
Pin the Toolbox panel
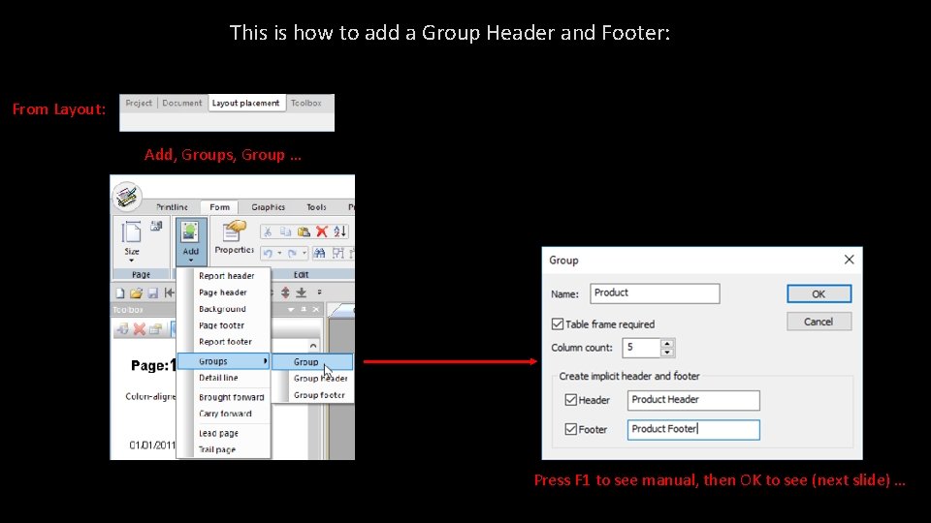click(304, 310)
